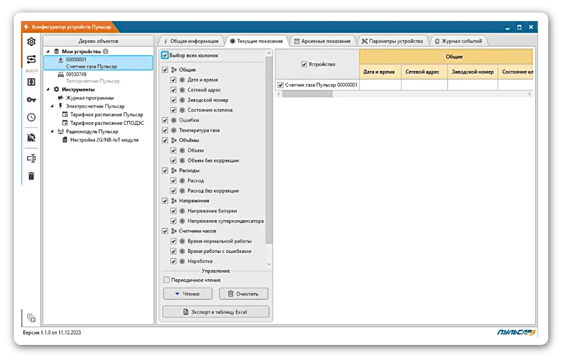Image resolution: width=564 pixels, height=362 pixels.
Task: Click the rename icon in sidebar
Action: pos(31,158)
